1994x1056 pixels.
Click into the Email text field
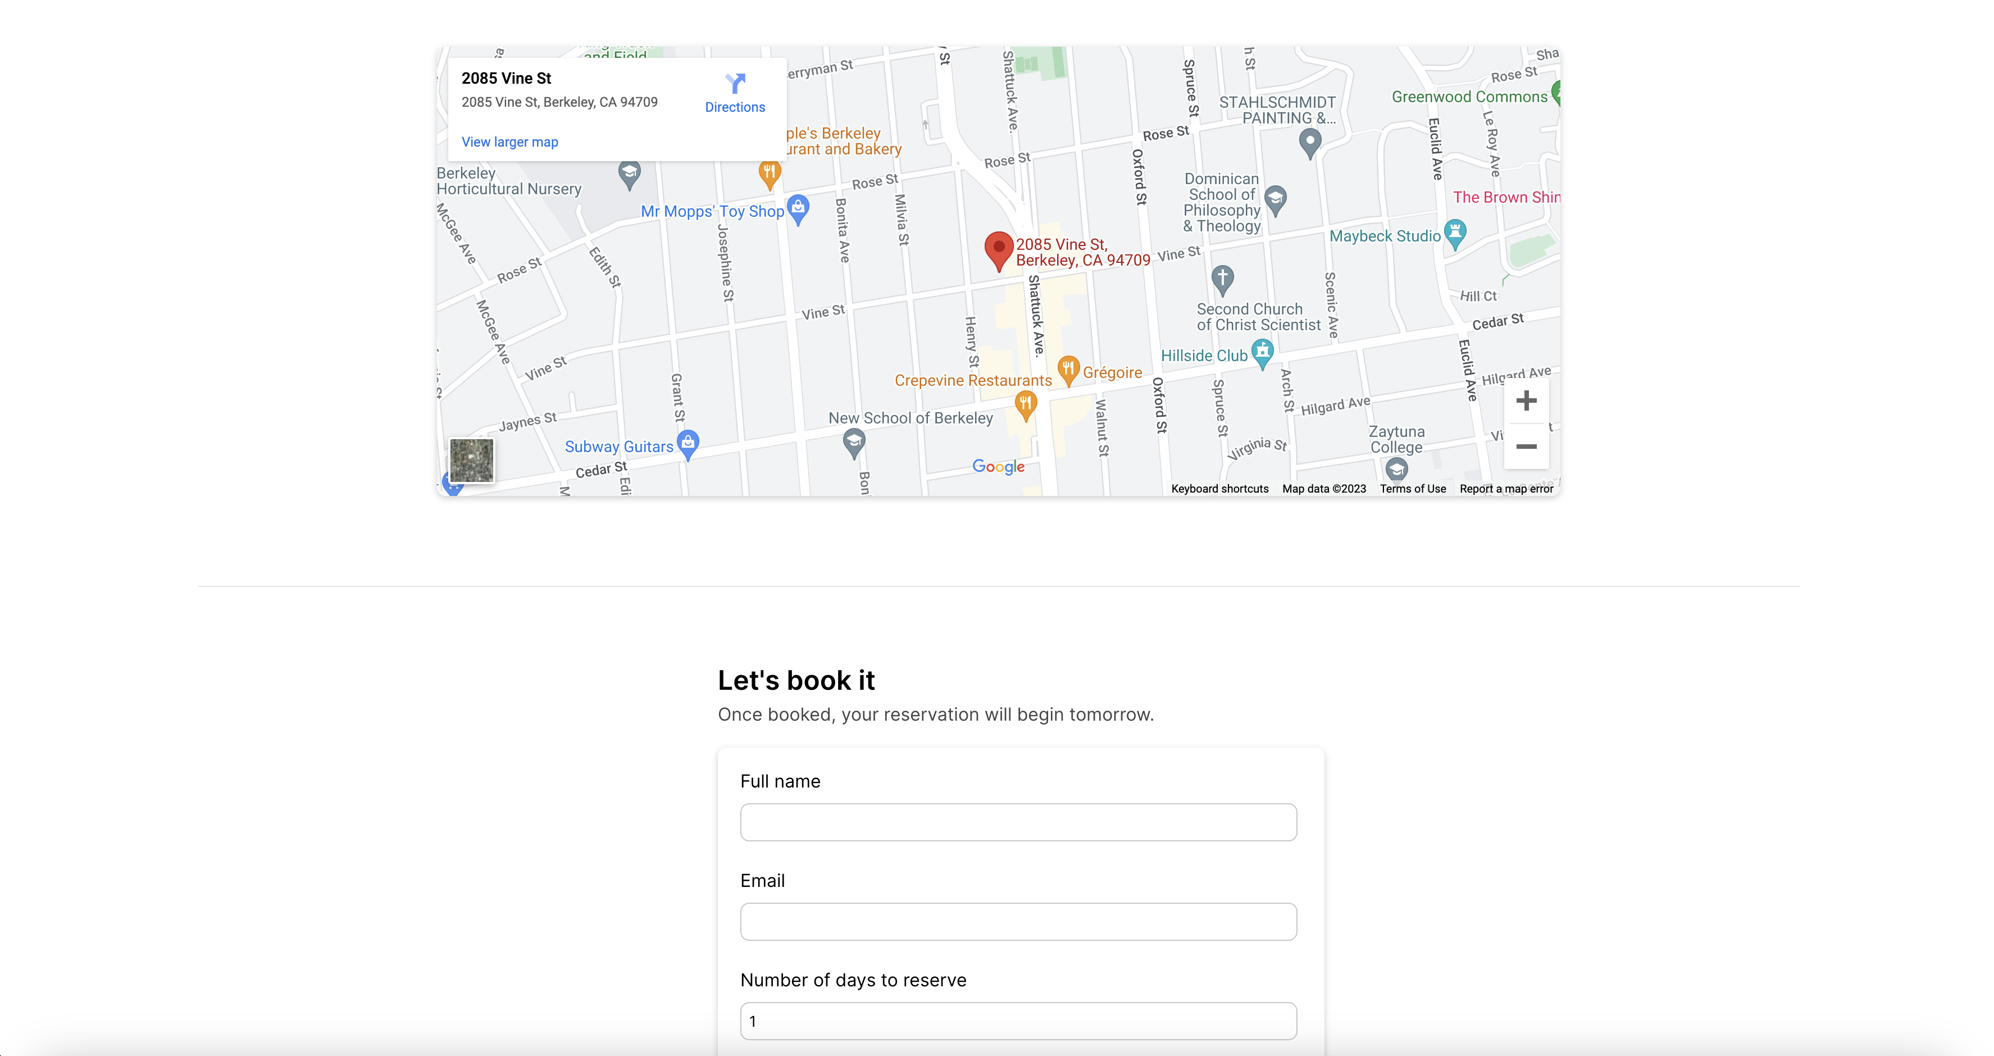1018,921
